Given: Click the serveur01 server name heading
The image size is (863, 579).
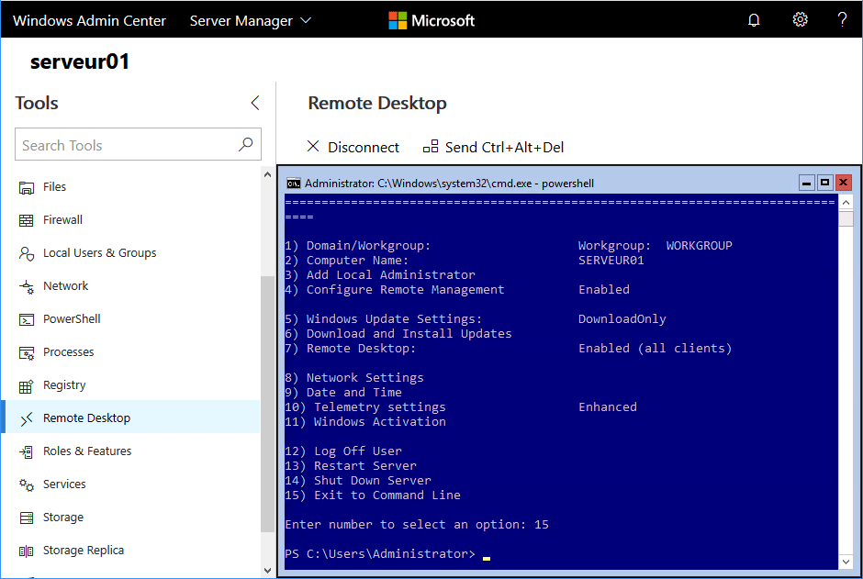Looking at the screenshot, I should coord(79,61).
